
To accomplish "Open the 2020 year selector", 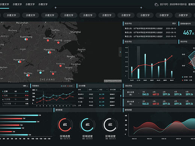I will [x=25, y=86].
